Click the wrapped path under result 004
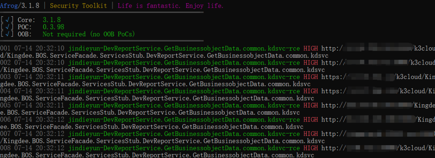This screenshot has width=435, height=158. [x=157, y=98]
